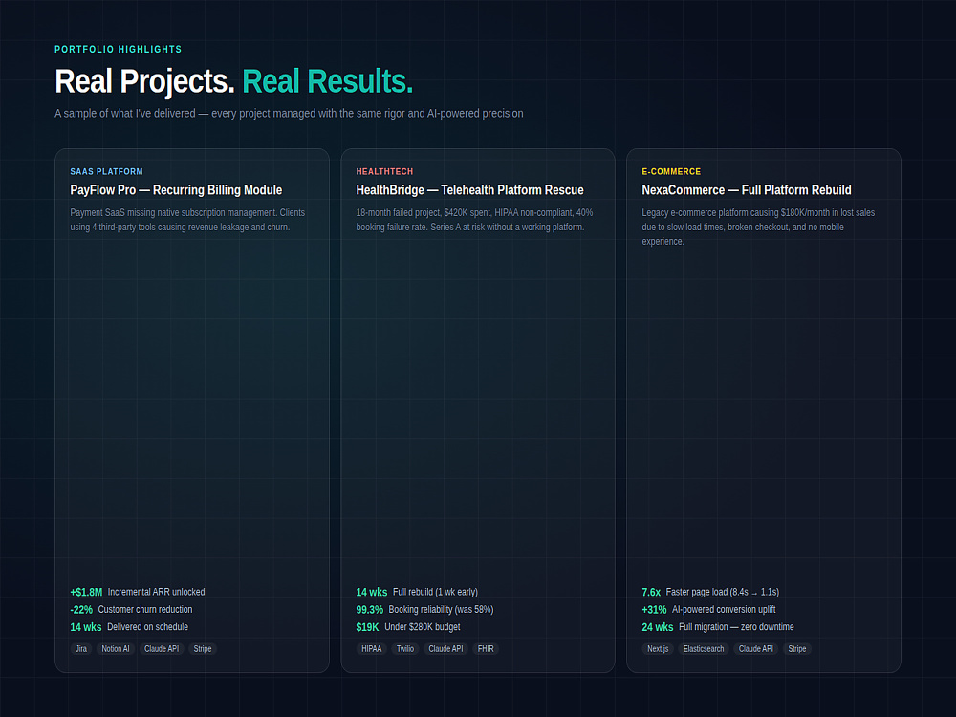Click the Delivered on schedule label
The image size is (956, 717).
147,627
